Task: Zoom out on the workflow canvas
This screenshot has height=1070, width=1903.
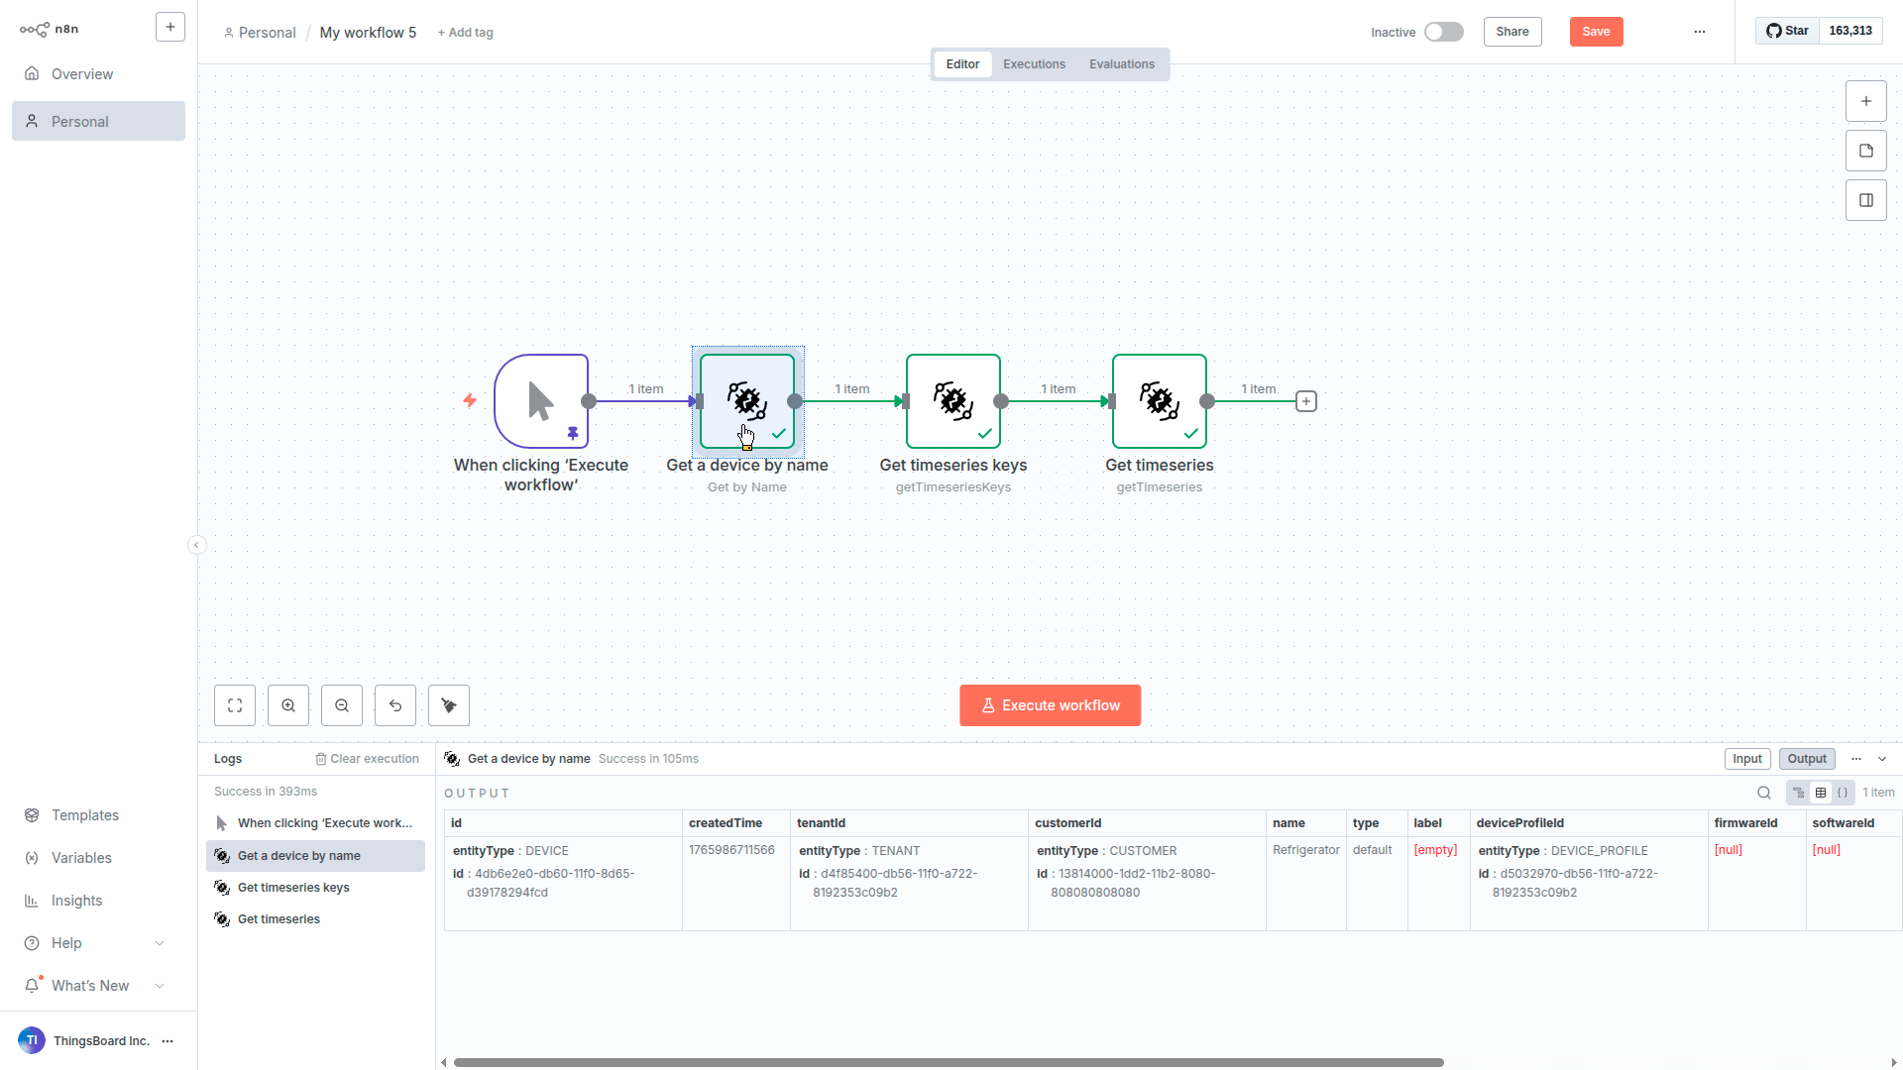Action: tap(342, 705)
